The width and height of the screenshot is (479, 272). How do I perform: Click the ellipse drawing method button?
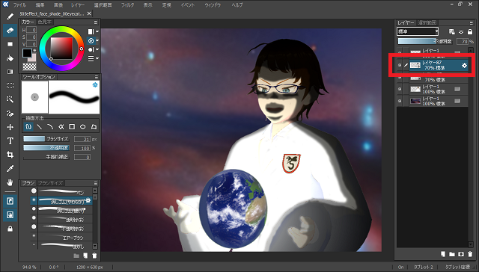tap(83, 126)
